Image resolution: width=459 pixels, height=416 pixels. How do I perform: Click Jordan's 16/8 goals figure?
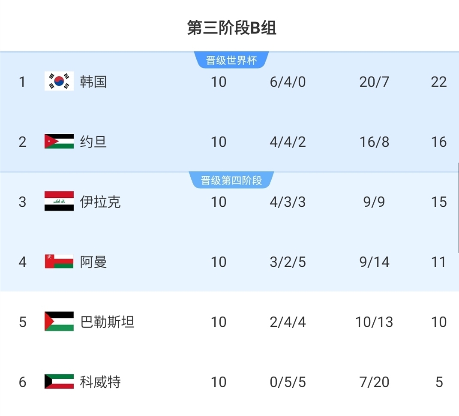(x=374, y=142)
